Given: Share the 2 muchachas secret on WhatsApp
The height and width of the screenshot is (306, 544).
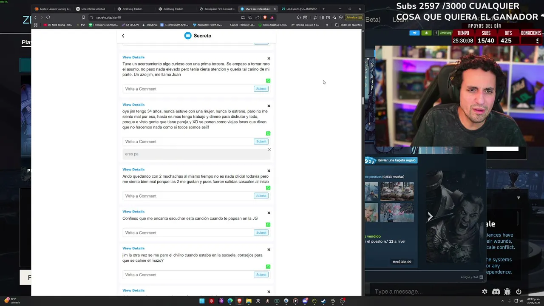Looking at the screenshot, I should 268,188.
